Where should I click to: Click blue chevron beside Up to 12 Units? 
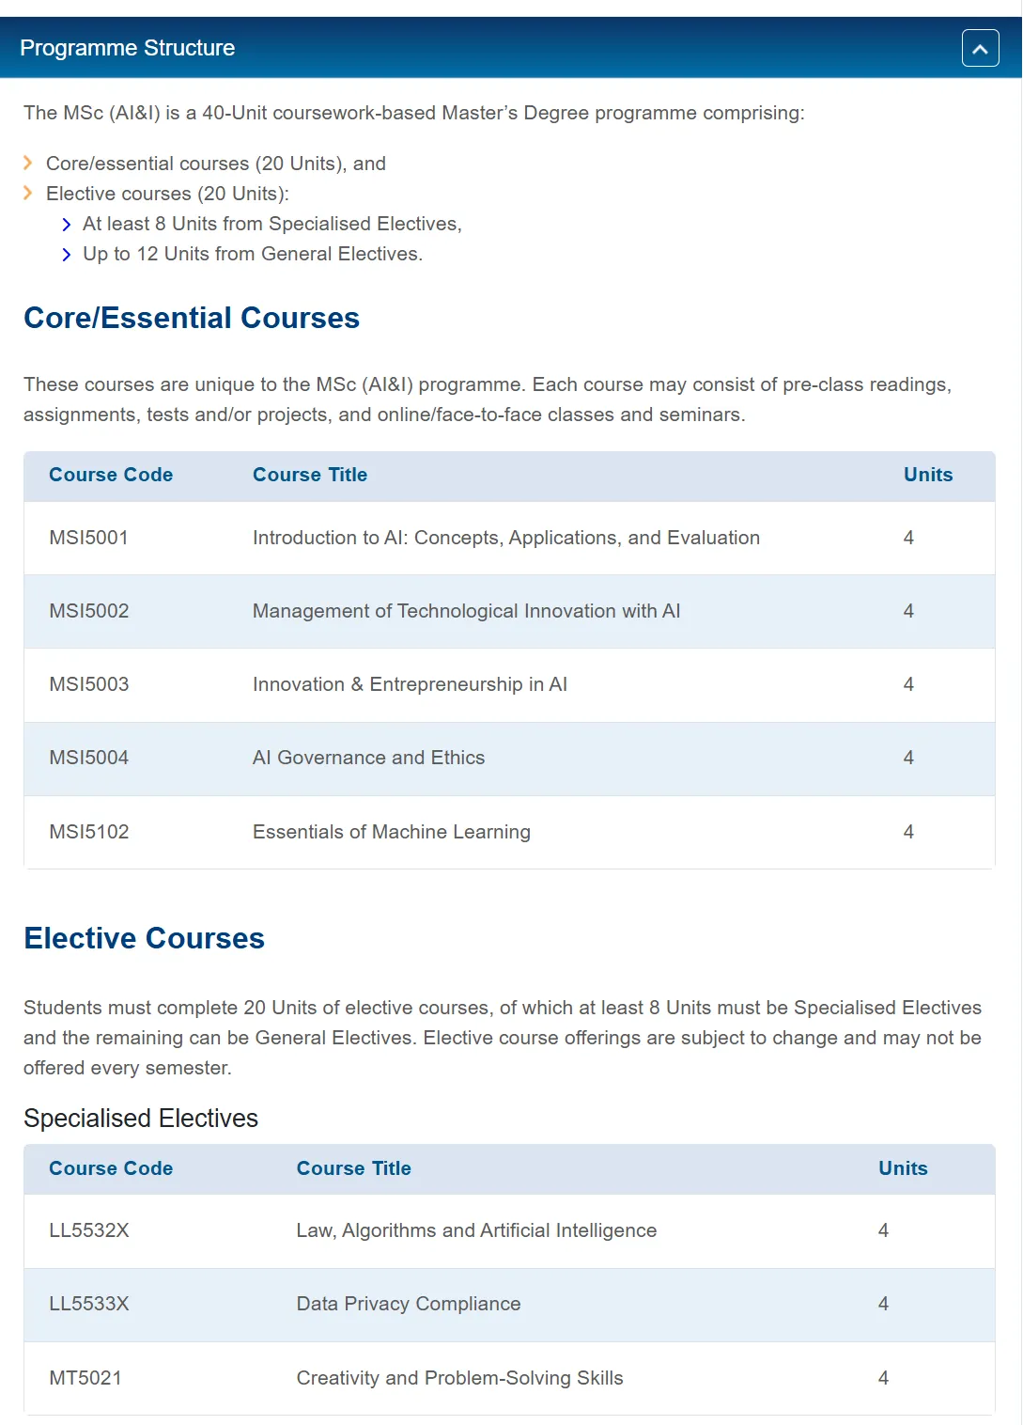pos(66,255)
